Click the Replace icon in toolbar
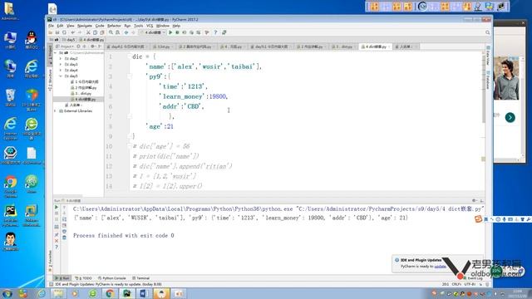Screen dimensions: 532x299 point(118,32)
